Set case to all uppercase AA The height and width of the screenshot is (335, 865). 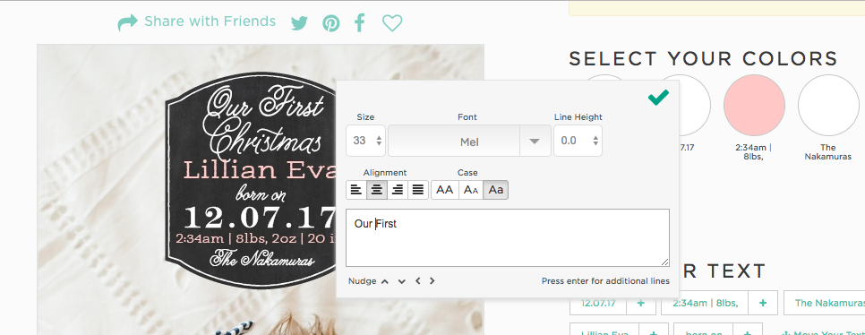tap(444, 190)
